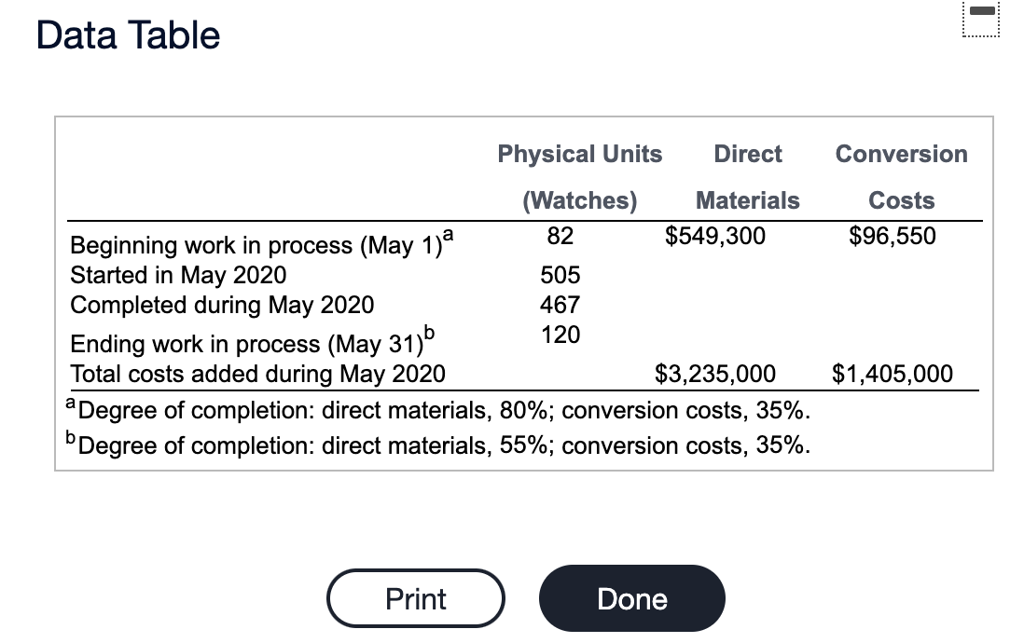Viewport: 1024px width, 643px height.
Task: Click the $1,405,000 total value
Action: pyautogui.click(x=893, y=374)
